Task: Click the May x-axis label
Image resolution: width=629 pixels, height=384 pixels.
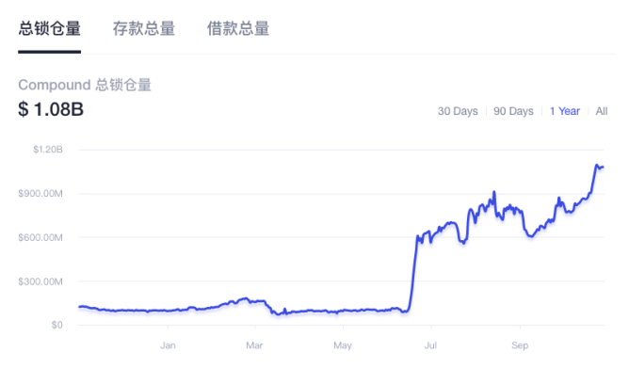Action: [x=343, y=345]
